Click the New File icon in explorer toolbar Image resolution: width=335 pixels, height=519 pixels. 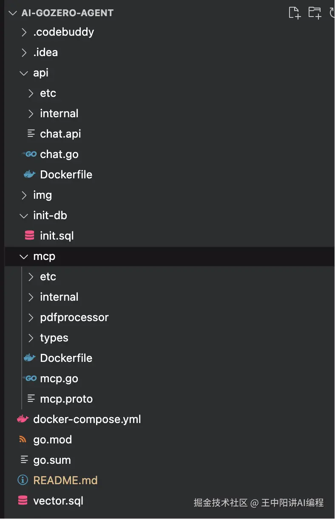click(295, 13)
